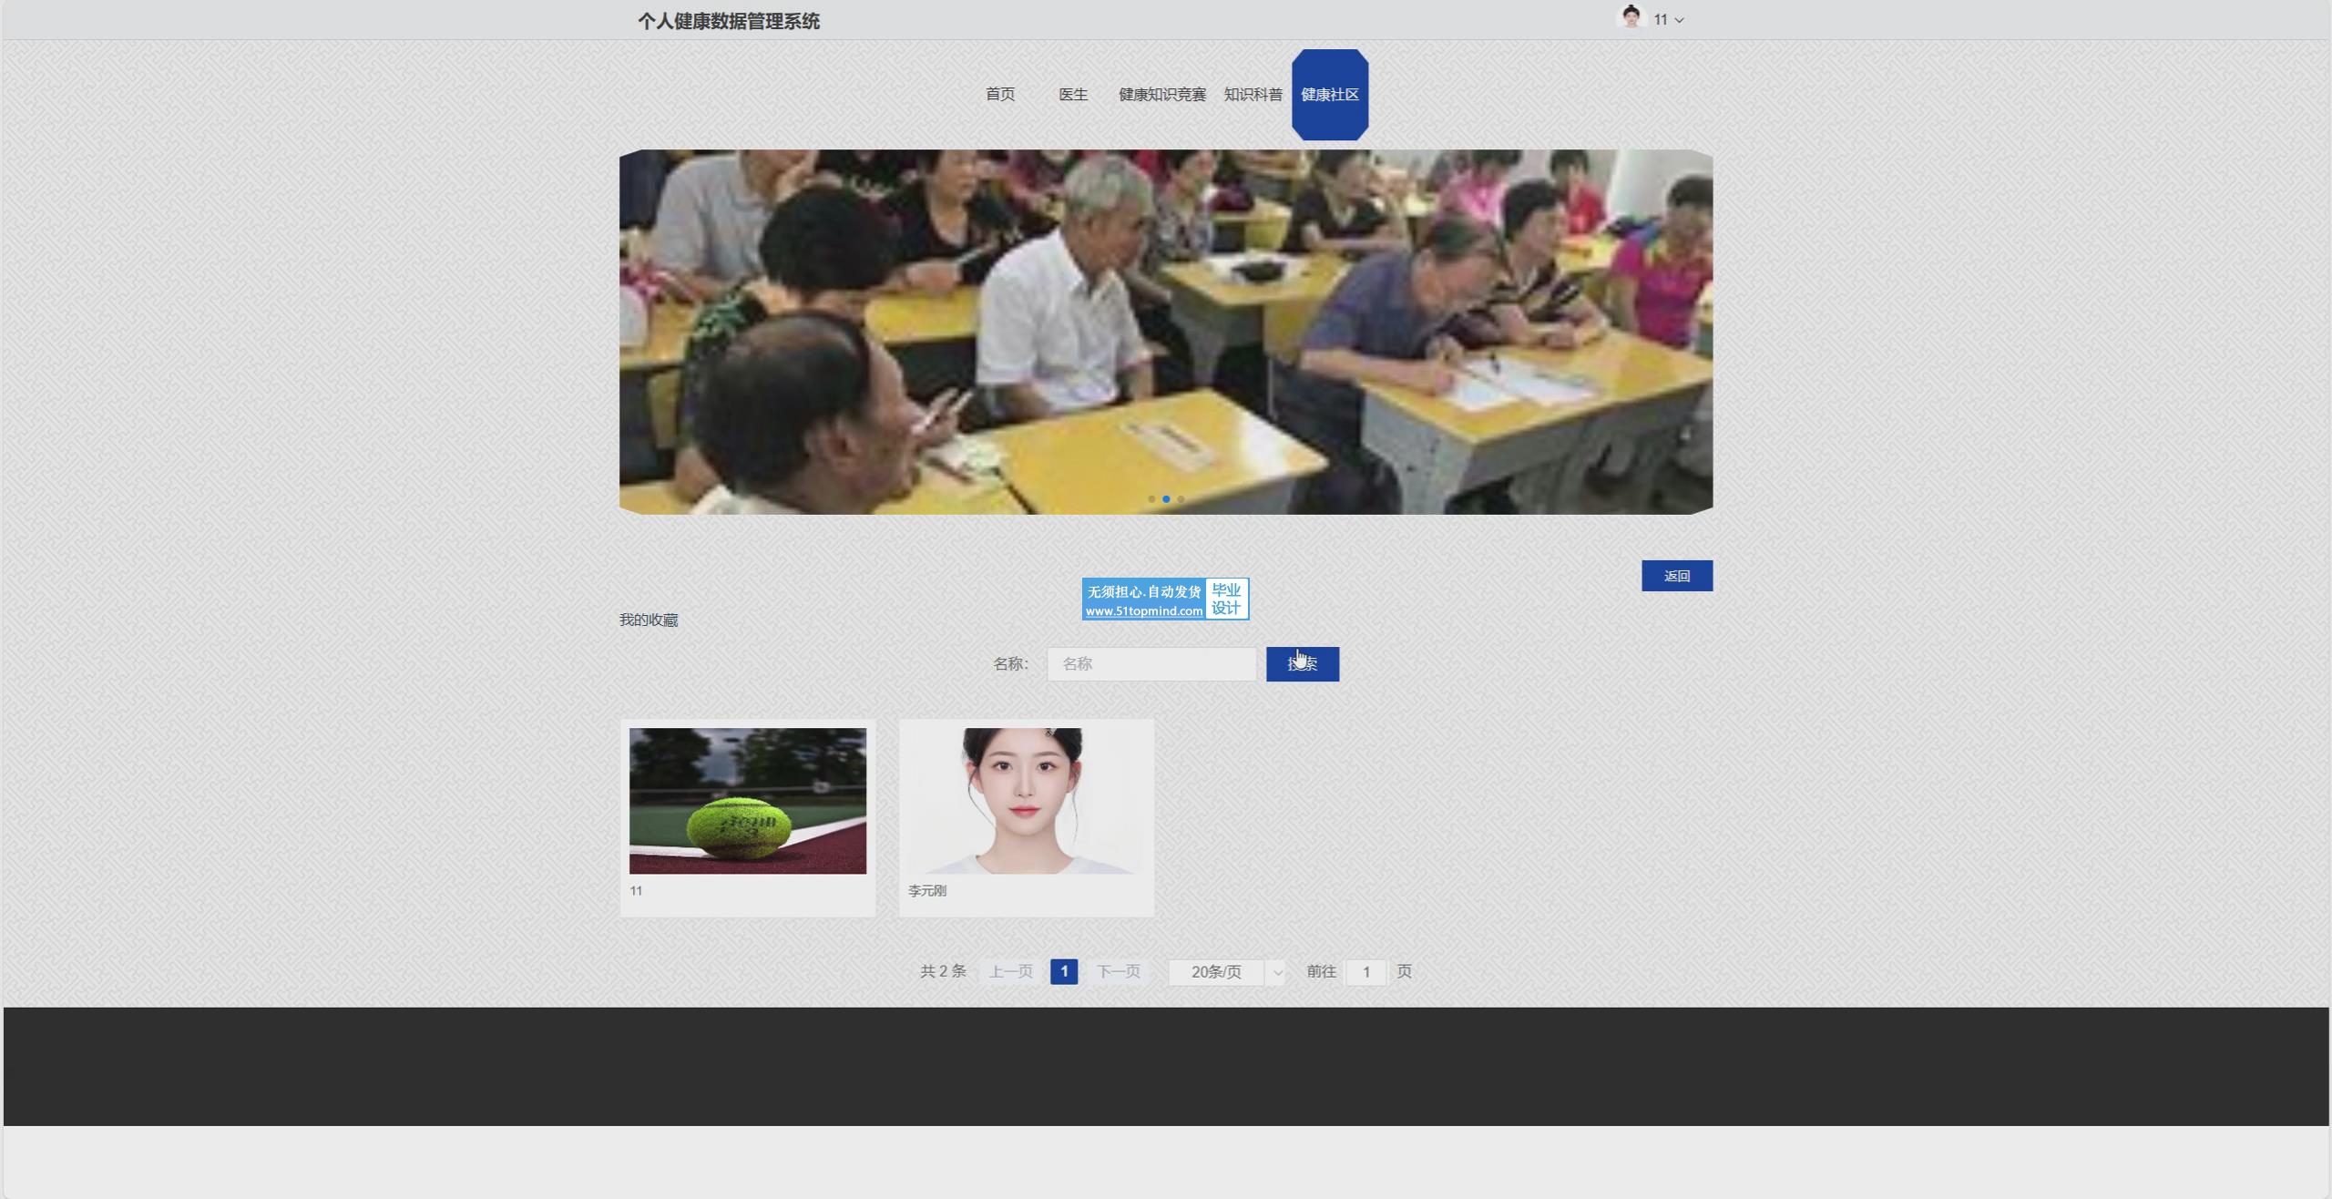Click the blue search button
Screen dimensions: 2332x1199
[x=1302, y=664]
